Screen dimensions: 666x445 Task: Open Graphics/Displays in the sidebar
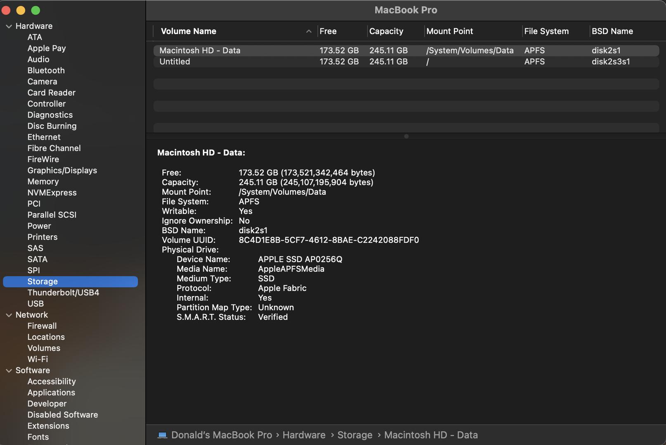coord(62,171)
